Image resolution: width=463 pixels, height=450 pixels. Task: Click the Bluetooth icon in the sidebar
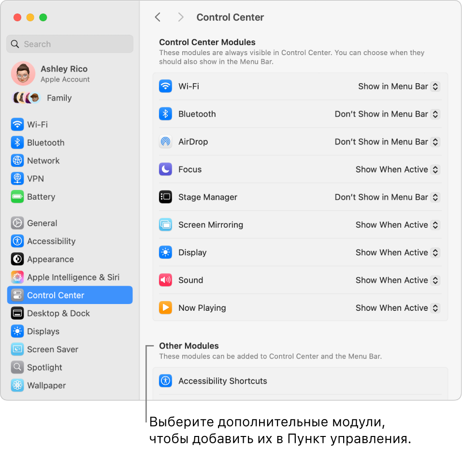click(x=17, y=143)
